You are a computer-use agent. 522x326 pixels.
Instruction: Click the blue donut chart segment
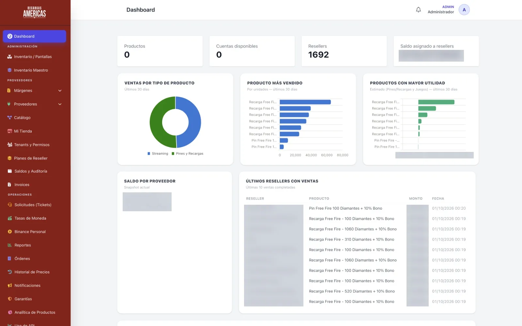(194, 122)
